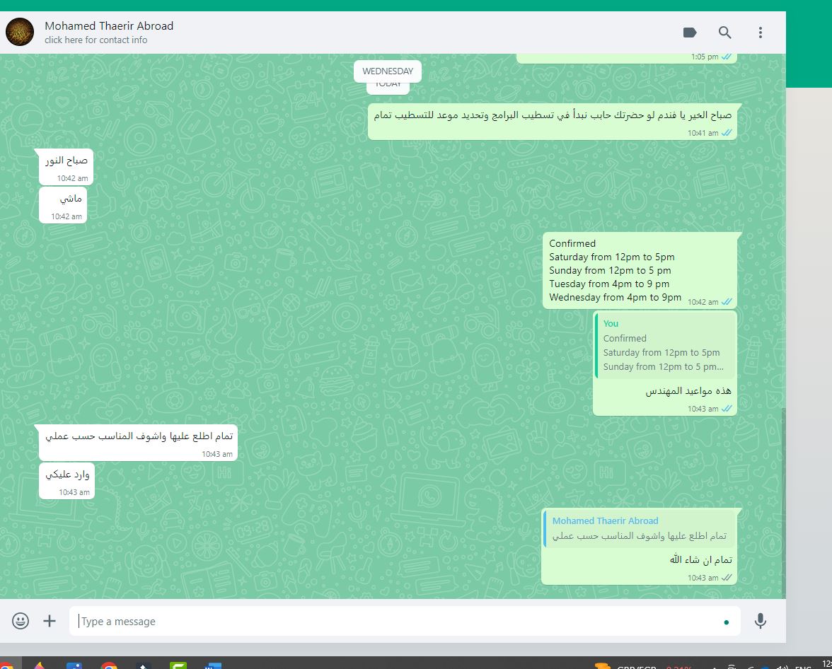The image size is (832, 669).
Task: Jump to quoted 'You Confirmed' reply preview
Action: tap(665, 345)
